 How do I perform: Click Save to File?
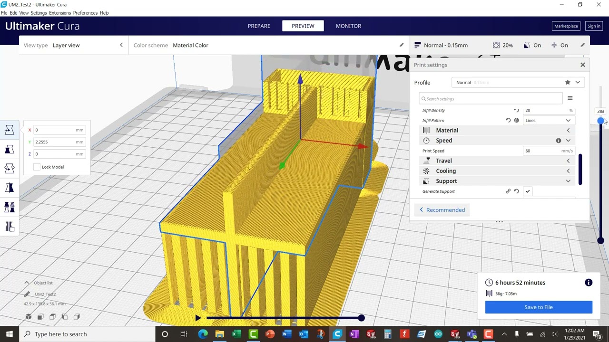[x=539, y=307]
